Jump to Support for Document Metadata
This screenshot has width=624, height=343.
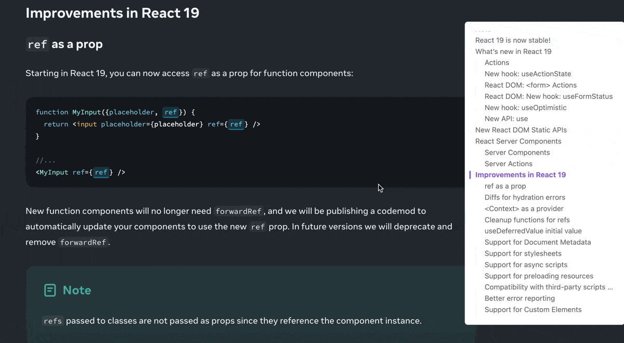point(538,242)
